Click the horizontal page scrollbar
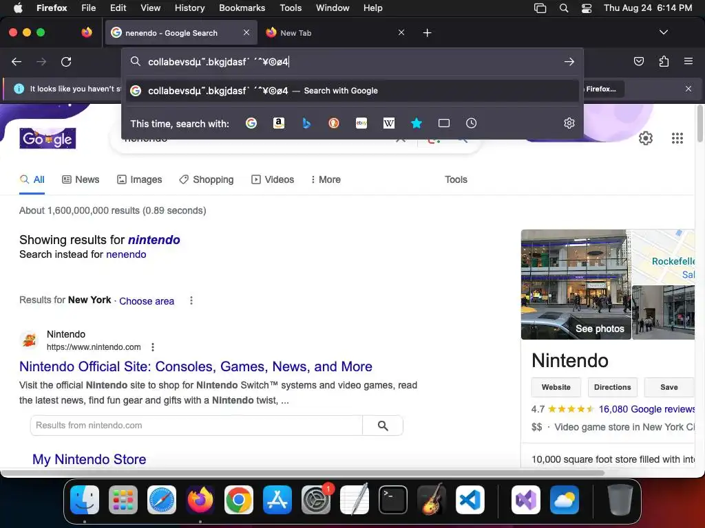 (302, 473)
